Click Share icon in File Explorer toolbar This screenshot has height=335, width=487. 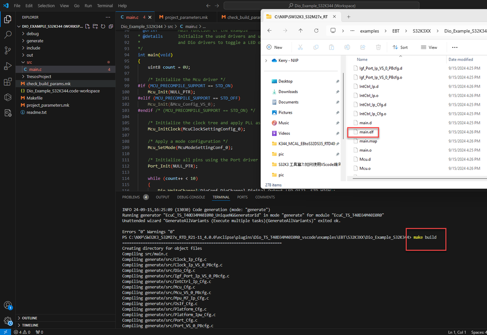pyautogui.click(x=363, y=47)
